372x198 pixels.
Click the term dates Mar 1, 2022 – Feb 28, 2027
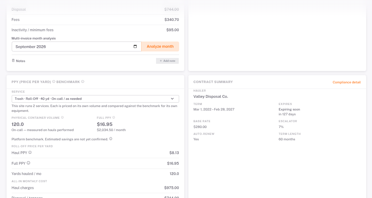click(x=214, y=109)
